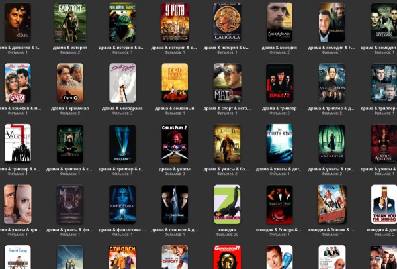Image resolution: width=397 pixels, height=269 pixels.
Task: Open the 'драма & ужасы & фа...' label
Action: 70,230
